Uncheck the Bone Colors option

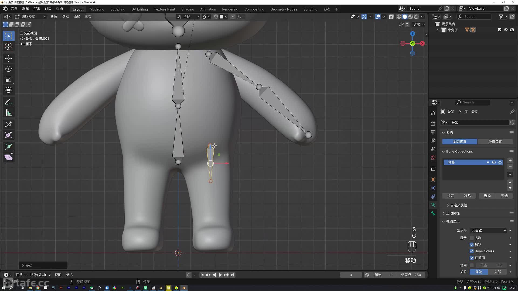[472, 251]
